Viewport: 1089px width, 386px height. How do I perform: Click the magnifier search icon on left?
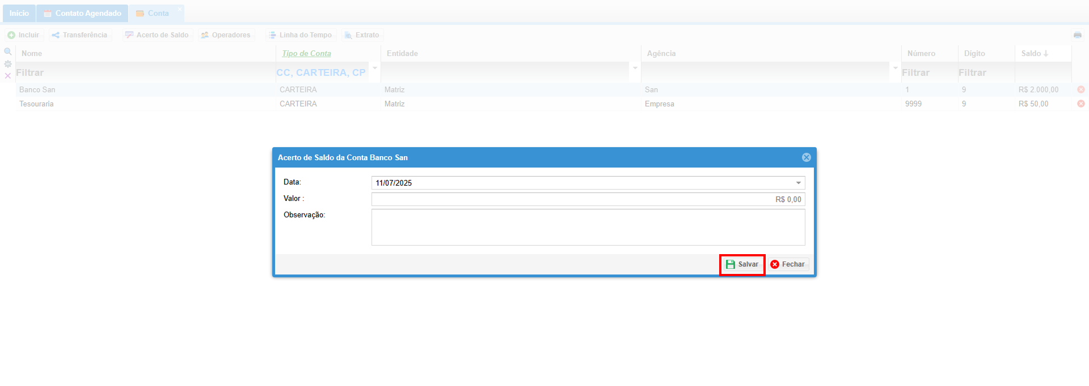click(8, 52)
